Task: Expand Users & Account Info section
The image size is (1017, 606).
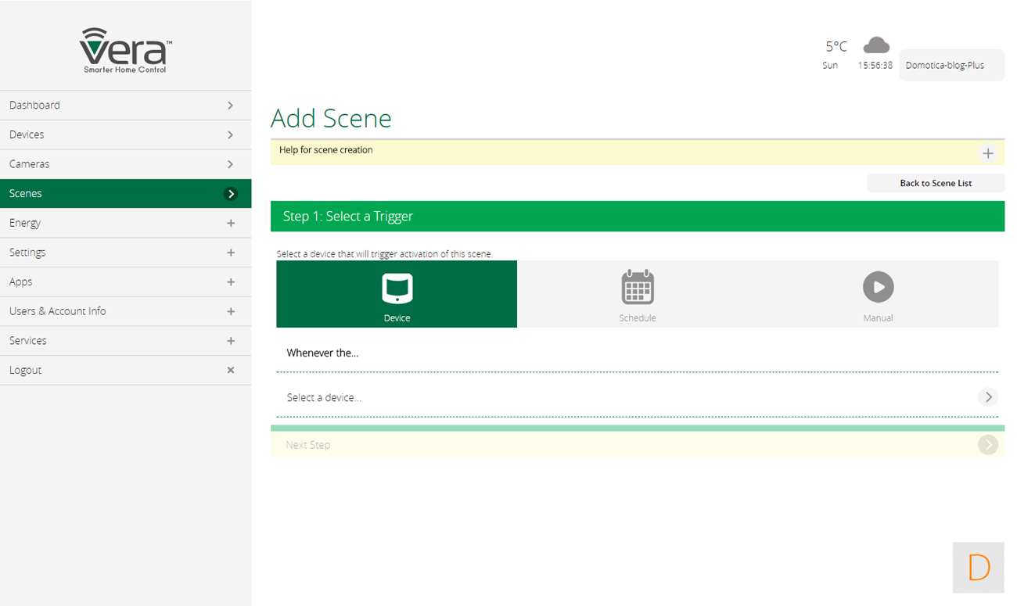Action: (230, 311)
